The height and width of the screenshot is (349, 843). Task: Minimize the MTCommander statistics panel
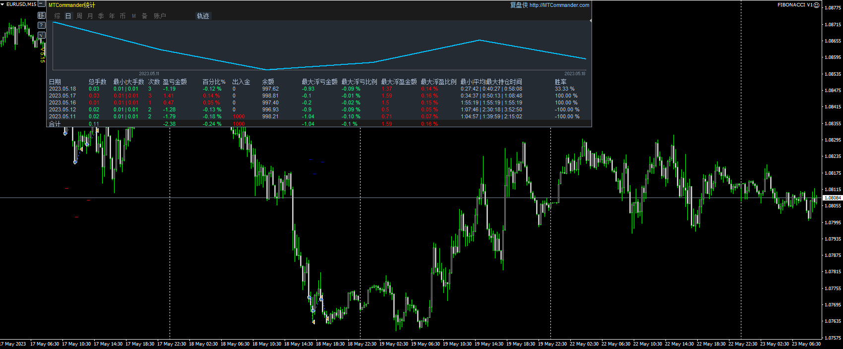click(x=42, y=4)
